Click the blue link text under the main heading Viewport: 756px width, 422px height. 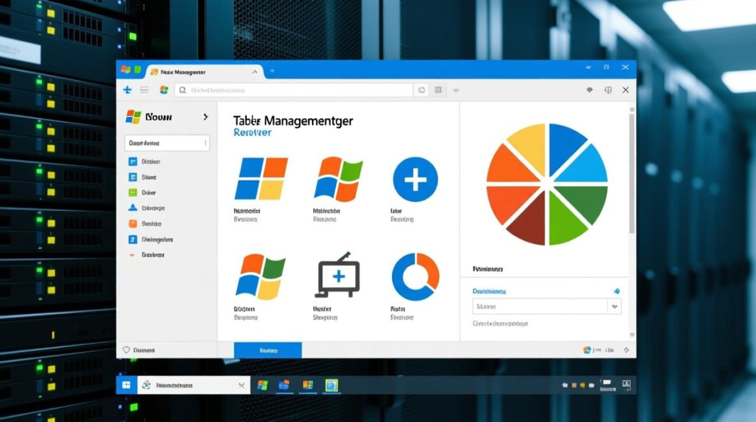pos(252,133)
